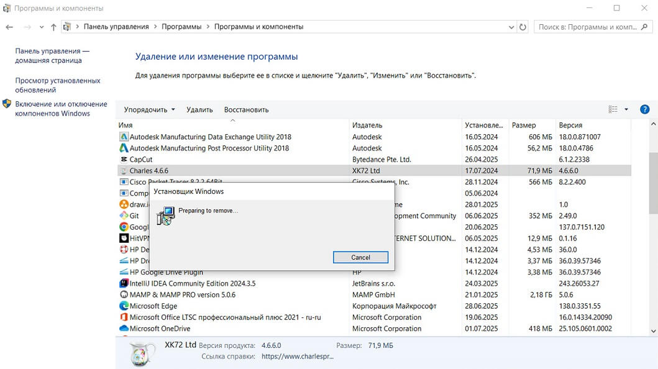Click the Cisco Packet Tracer icon

[124, 182]
